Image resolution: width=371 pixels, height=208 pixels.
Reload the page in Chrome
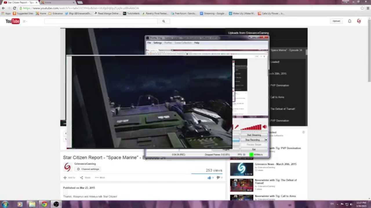click(14, 8)
